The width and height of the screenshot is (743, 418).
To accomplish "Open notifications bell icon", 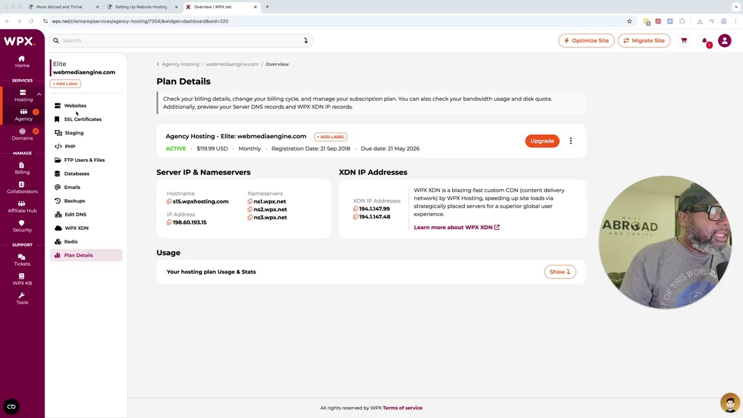I will (705, 41).
